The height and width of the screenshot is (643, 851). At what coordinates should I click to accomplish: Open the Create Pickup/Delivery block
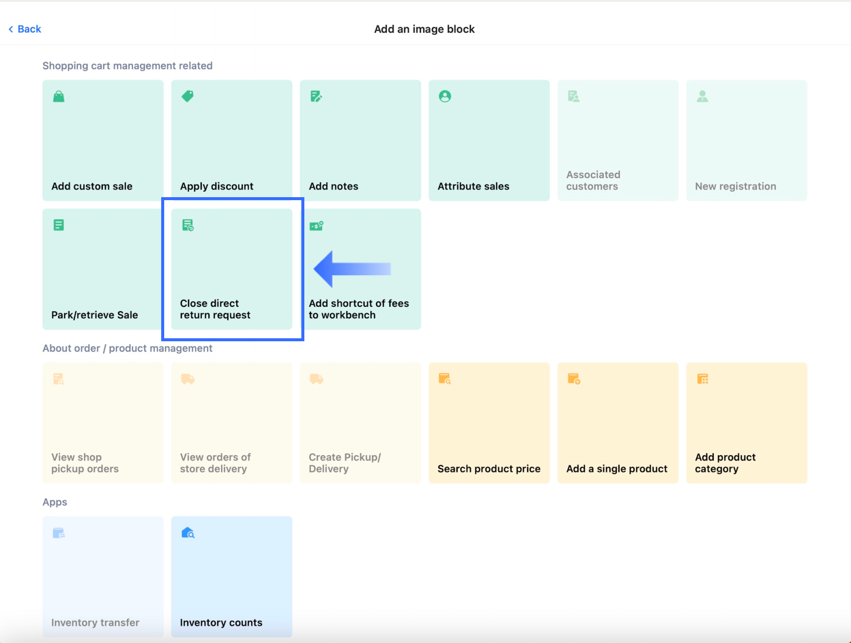360,423
